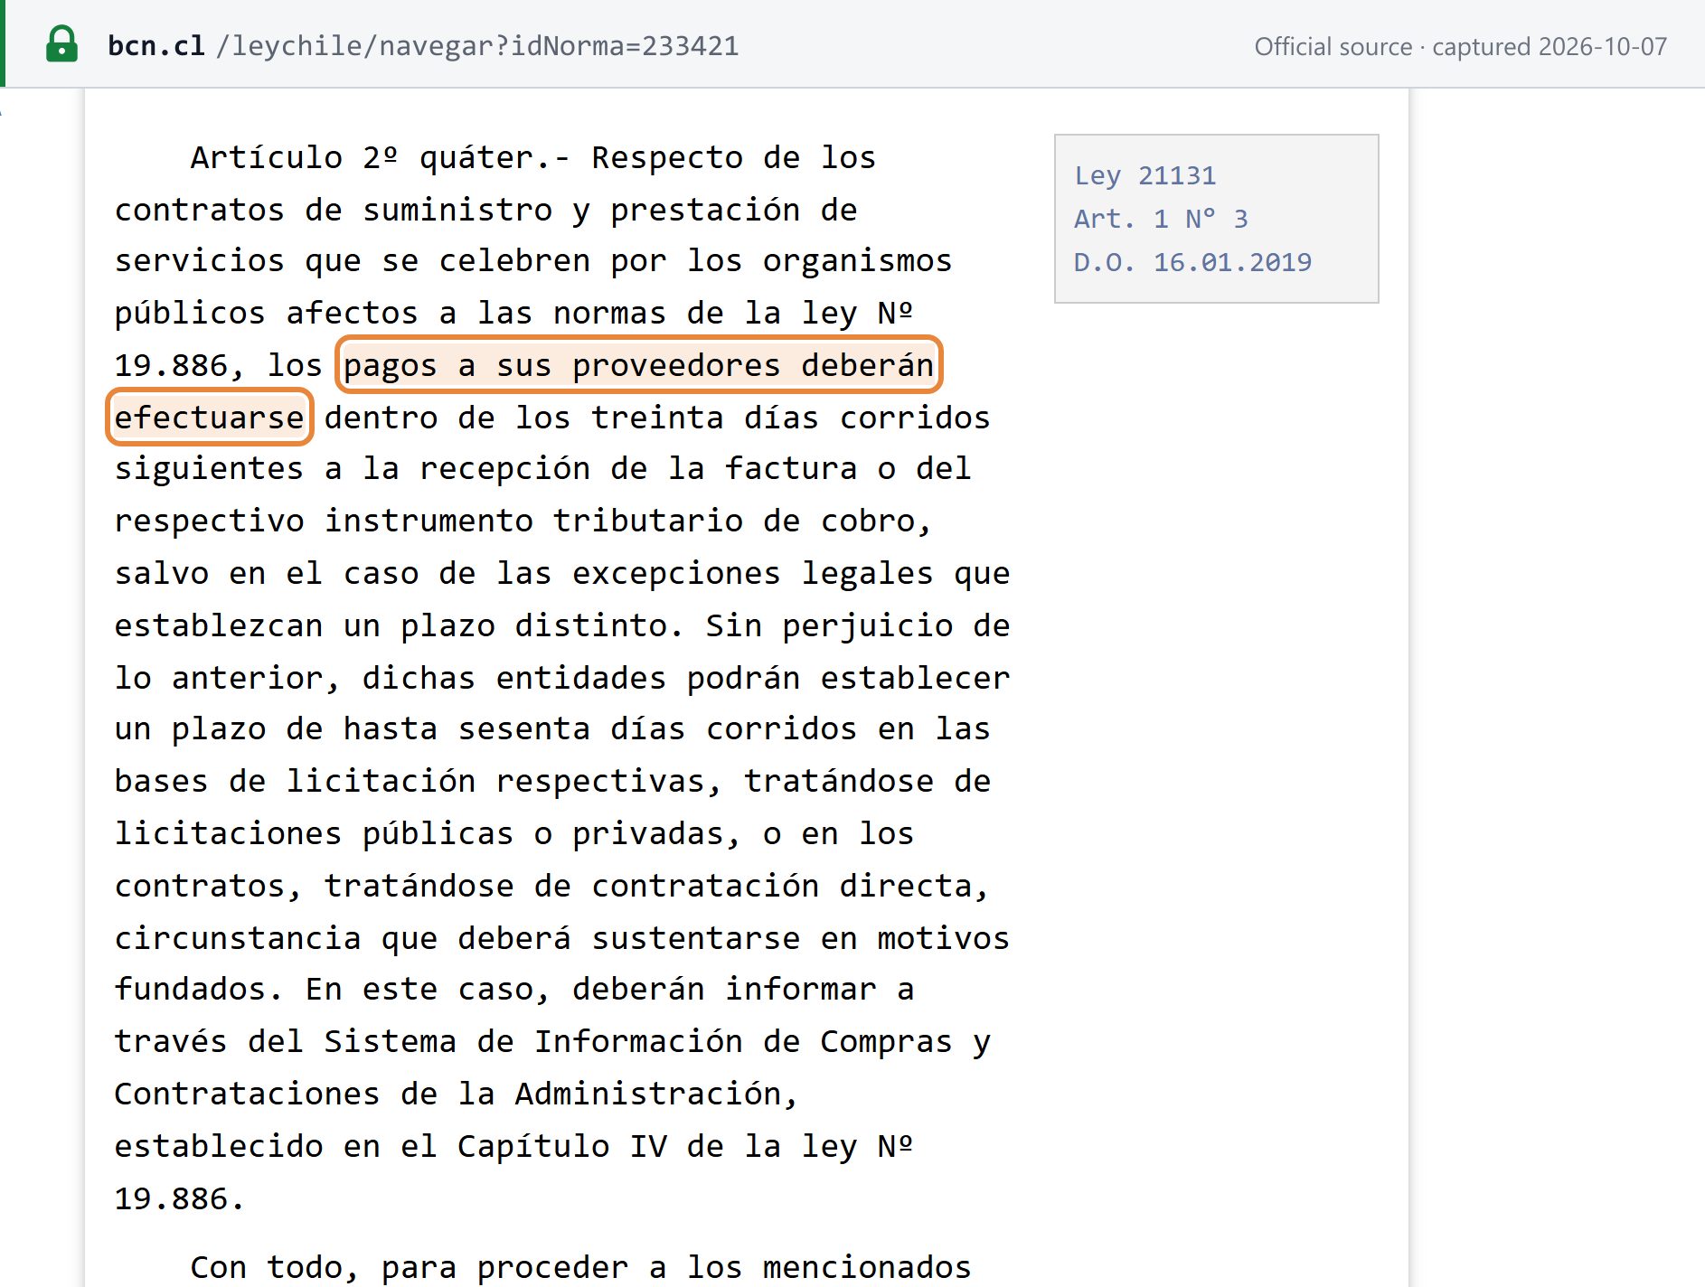Screen dimensions: 1705x1287
Task: Open the 'Art. 1 N° 3' reference link
Action: tap(1161, 219)
